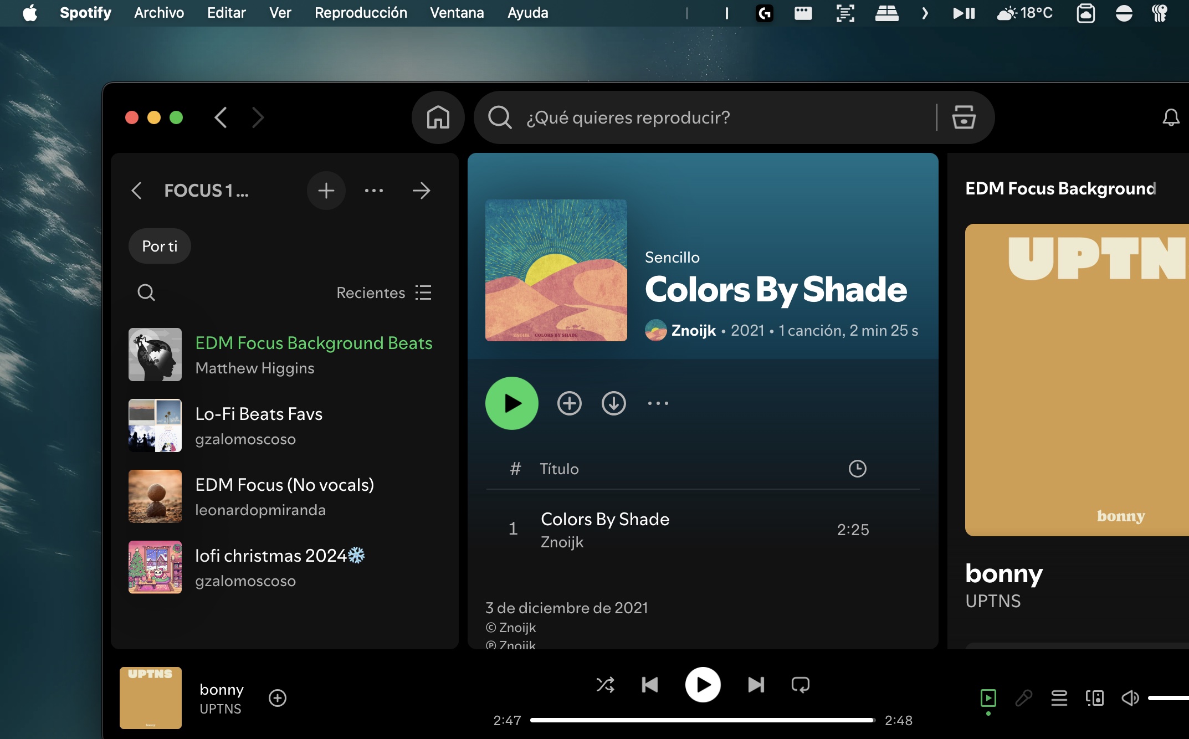Add bonny to Liked Songs
The height and width of the screenshot is (739, 1189).
[278, 698]
